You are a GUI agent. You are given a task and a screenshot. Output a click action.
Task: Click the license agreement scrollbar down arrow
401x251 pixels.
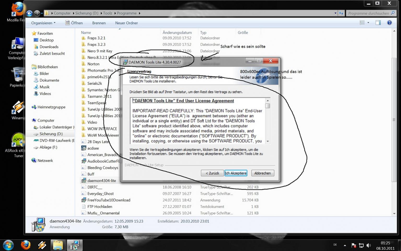point(268,141)
